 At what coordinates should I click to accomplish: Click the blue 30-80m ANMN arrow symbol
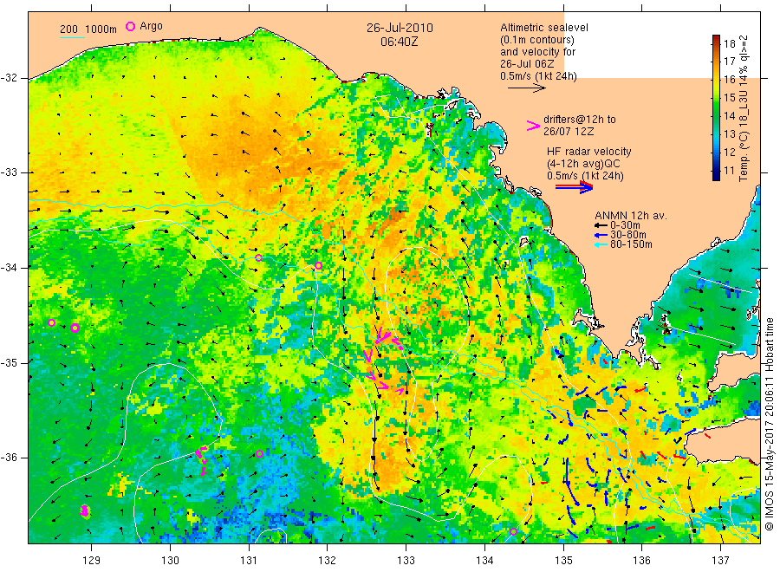pyautogui.click(x=601, y=235)
